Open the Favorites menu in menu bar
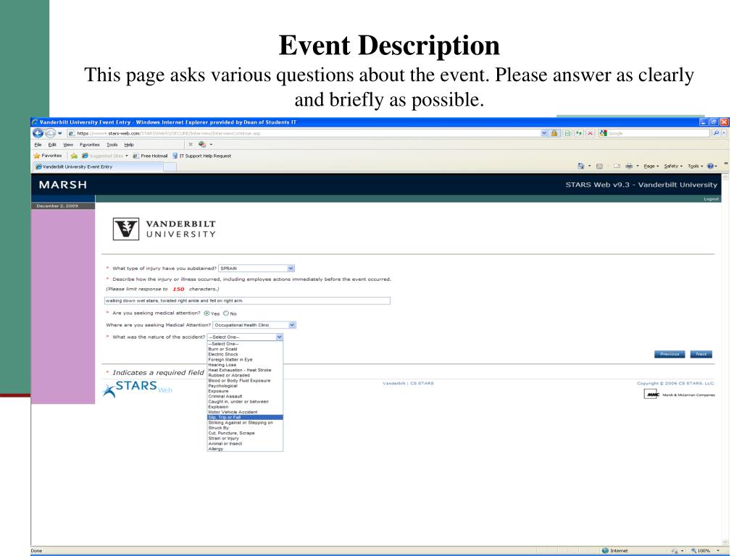The width and height of the screenshot is (742, 556). point(89,145)
